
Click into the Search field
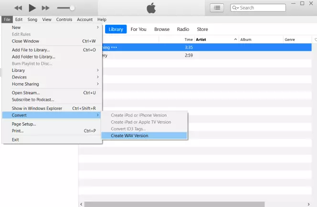258,8
